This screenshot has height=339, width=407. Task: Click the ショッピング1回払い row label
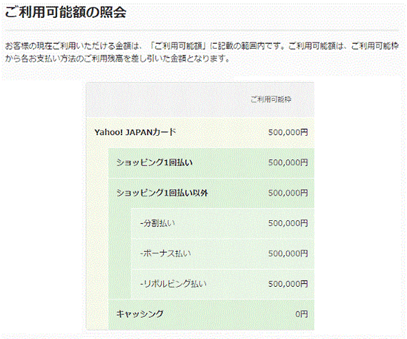click(x=154, y=163)
